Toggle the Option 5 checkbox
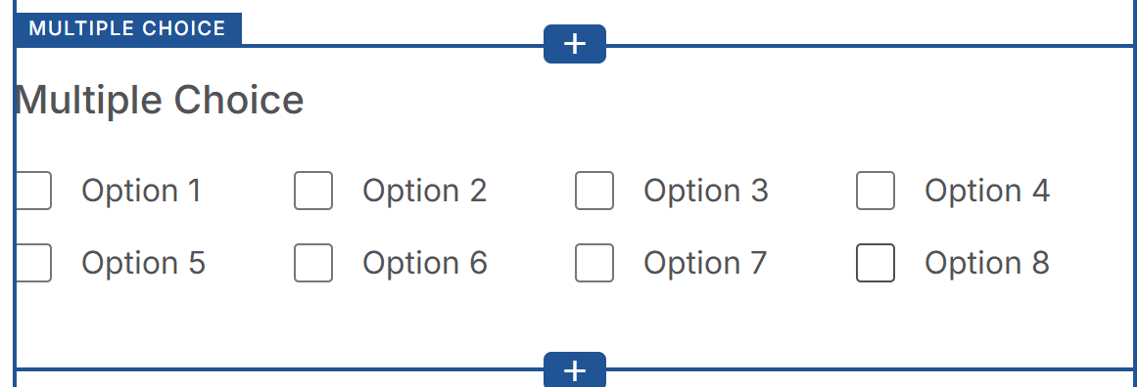Viewport: 1139px width, 387px height. click(x=32, y=262)
